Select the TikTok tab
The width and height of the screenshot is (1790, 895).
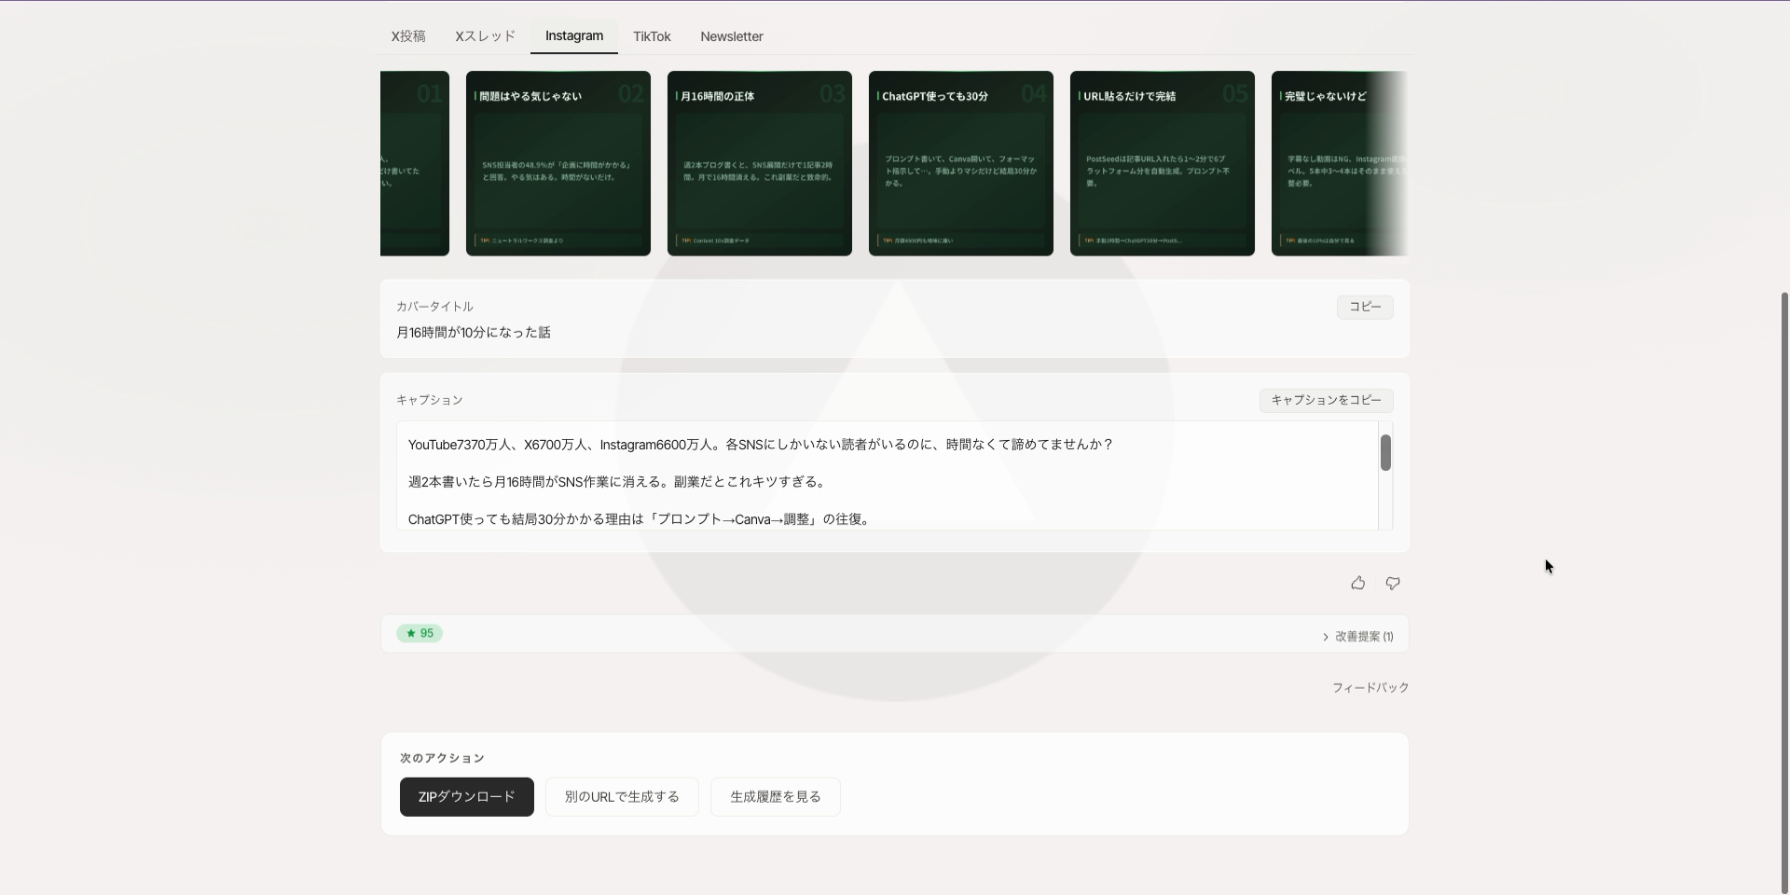point(652,36)
